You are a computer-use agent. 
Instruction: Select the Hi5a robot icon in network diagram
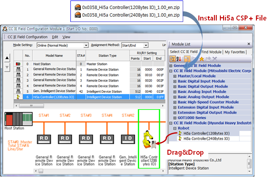[149, 139]
